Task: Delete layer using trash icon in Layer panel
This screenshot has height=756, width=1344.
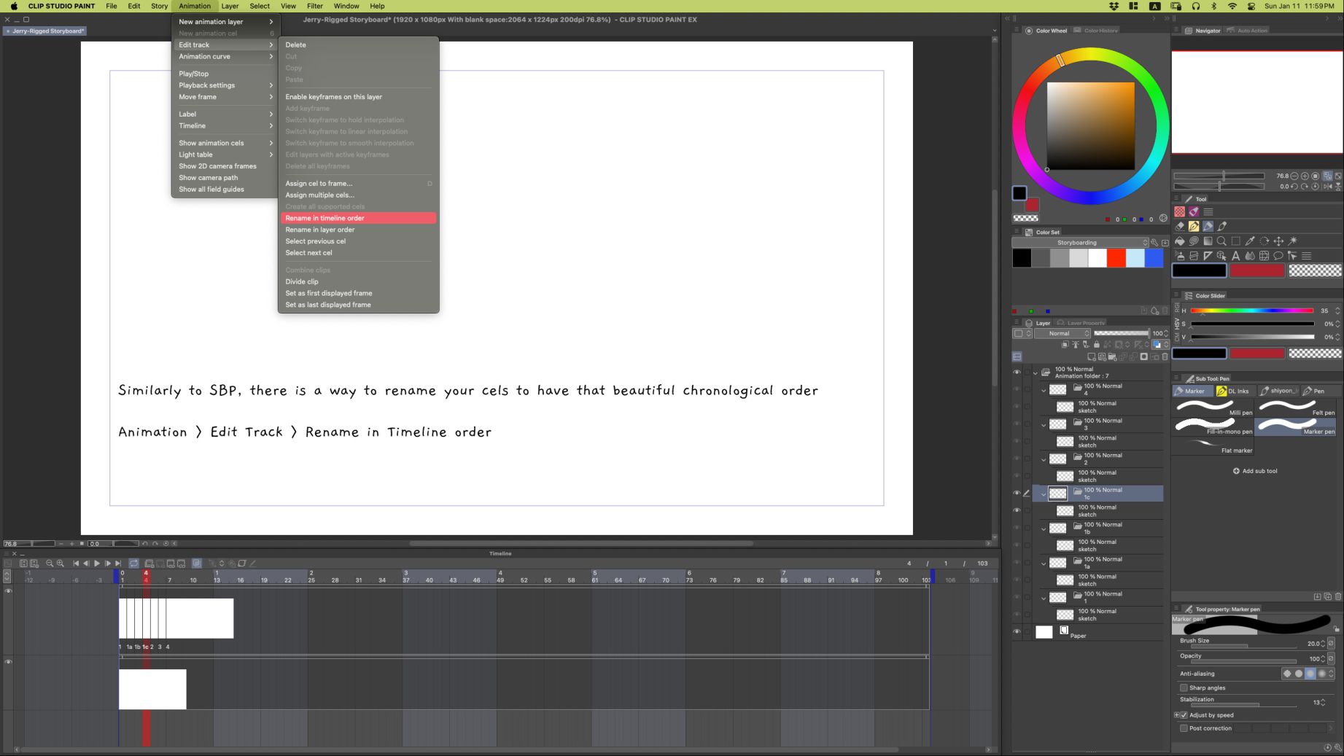Action: 1165,356
